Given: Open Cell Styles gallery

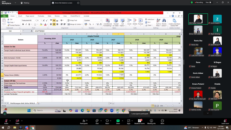Looking at the screenshot, I should tap(122, 22).
